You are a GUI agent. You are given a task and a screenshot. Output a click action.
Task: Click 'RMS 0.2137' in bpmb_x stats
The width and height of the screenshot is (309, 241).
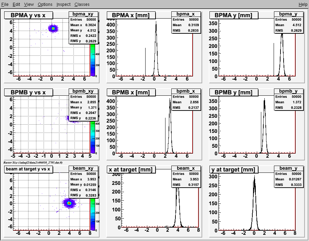click(186, 108)
